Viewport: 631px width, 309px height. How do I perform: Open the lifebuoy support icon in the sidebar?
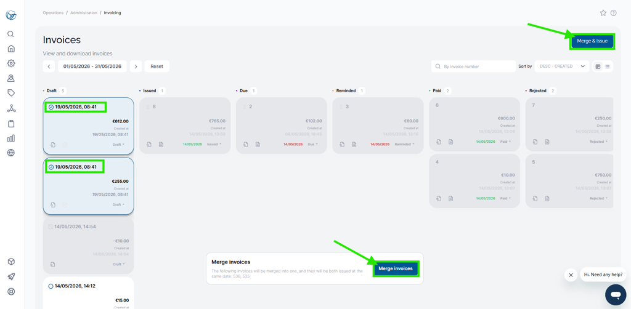pyautogui.click(x=11, y=291)
